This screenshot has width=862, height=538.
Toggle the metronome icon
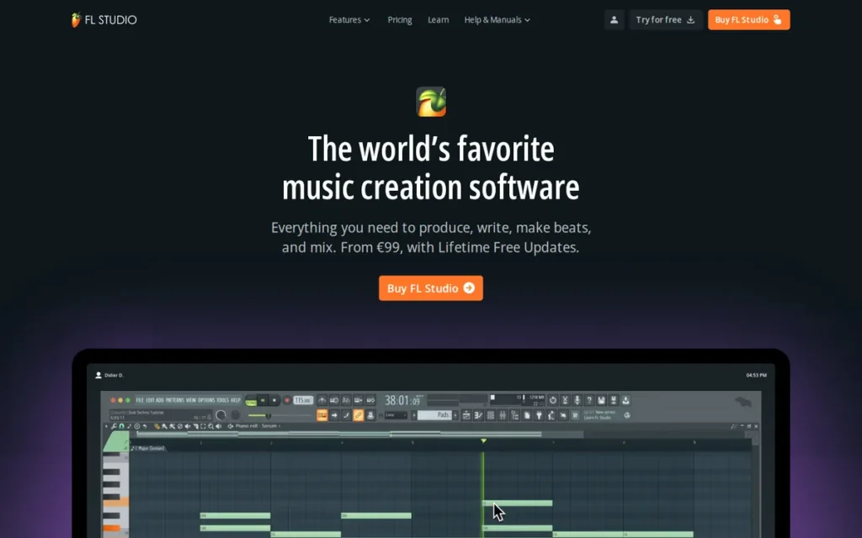[322, 399]
